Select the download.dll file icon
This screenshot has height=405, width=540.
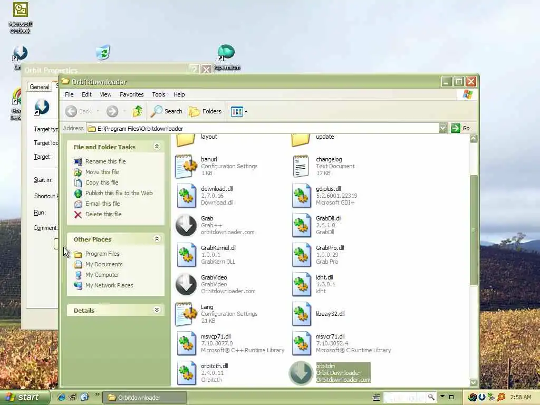[186, 196]
